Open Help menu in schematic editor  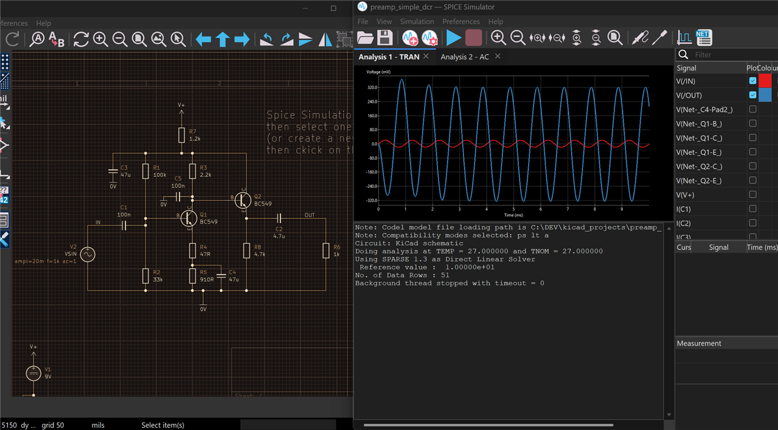click(43, 23)
